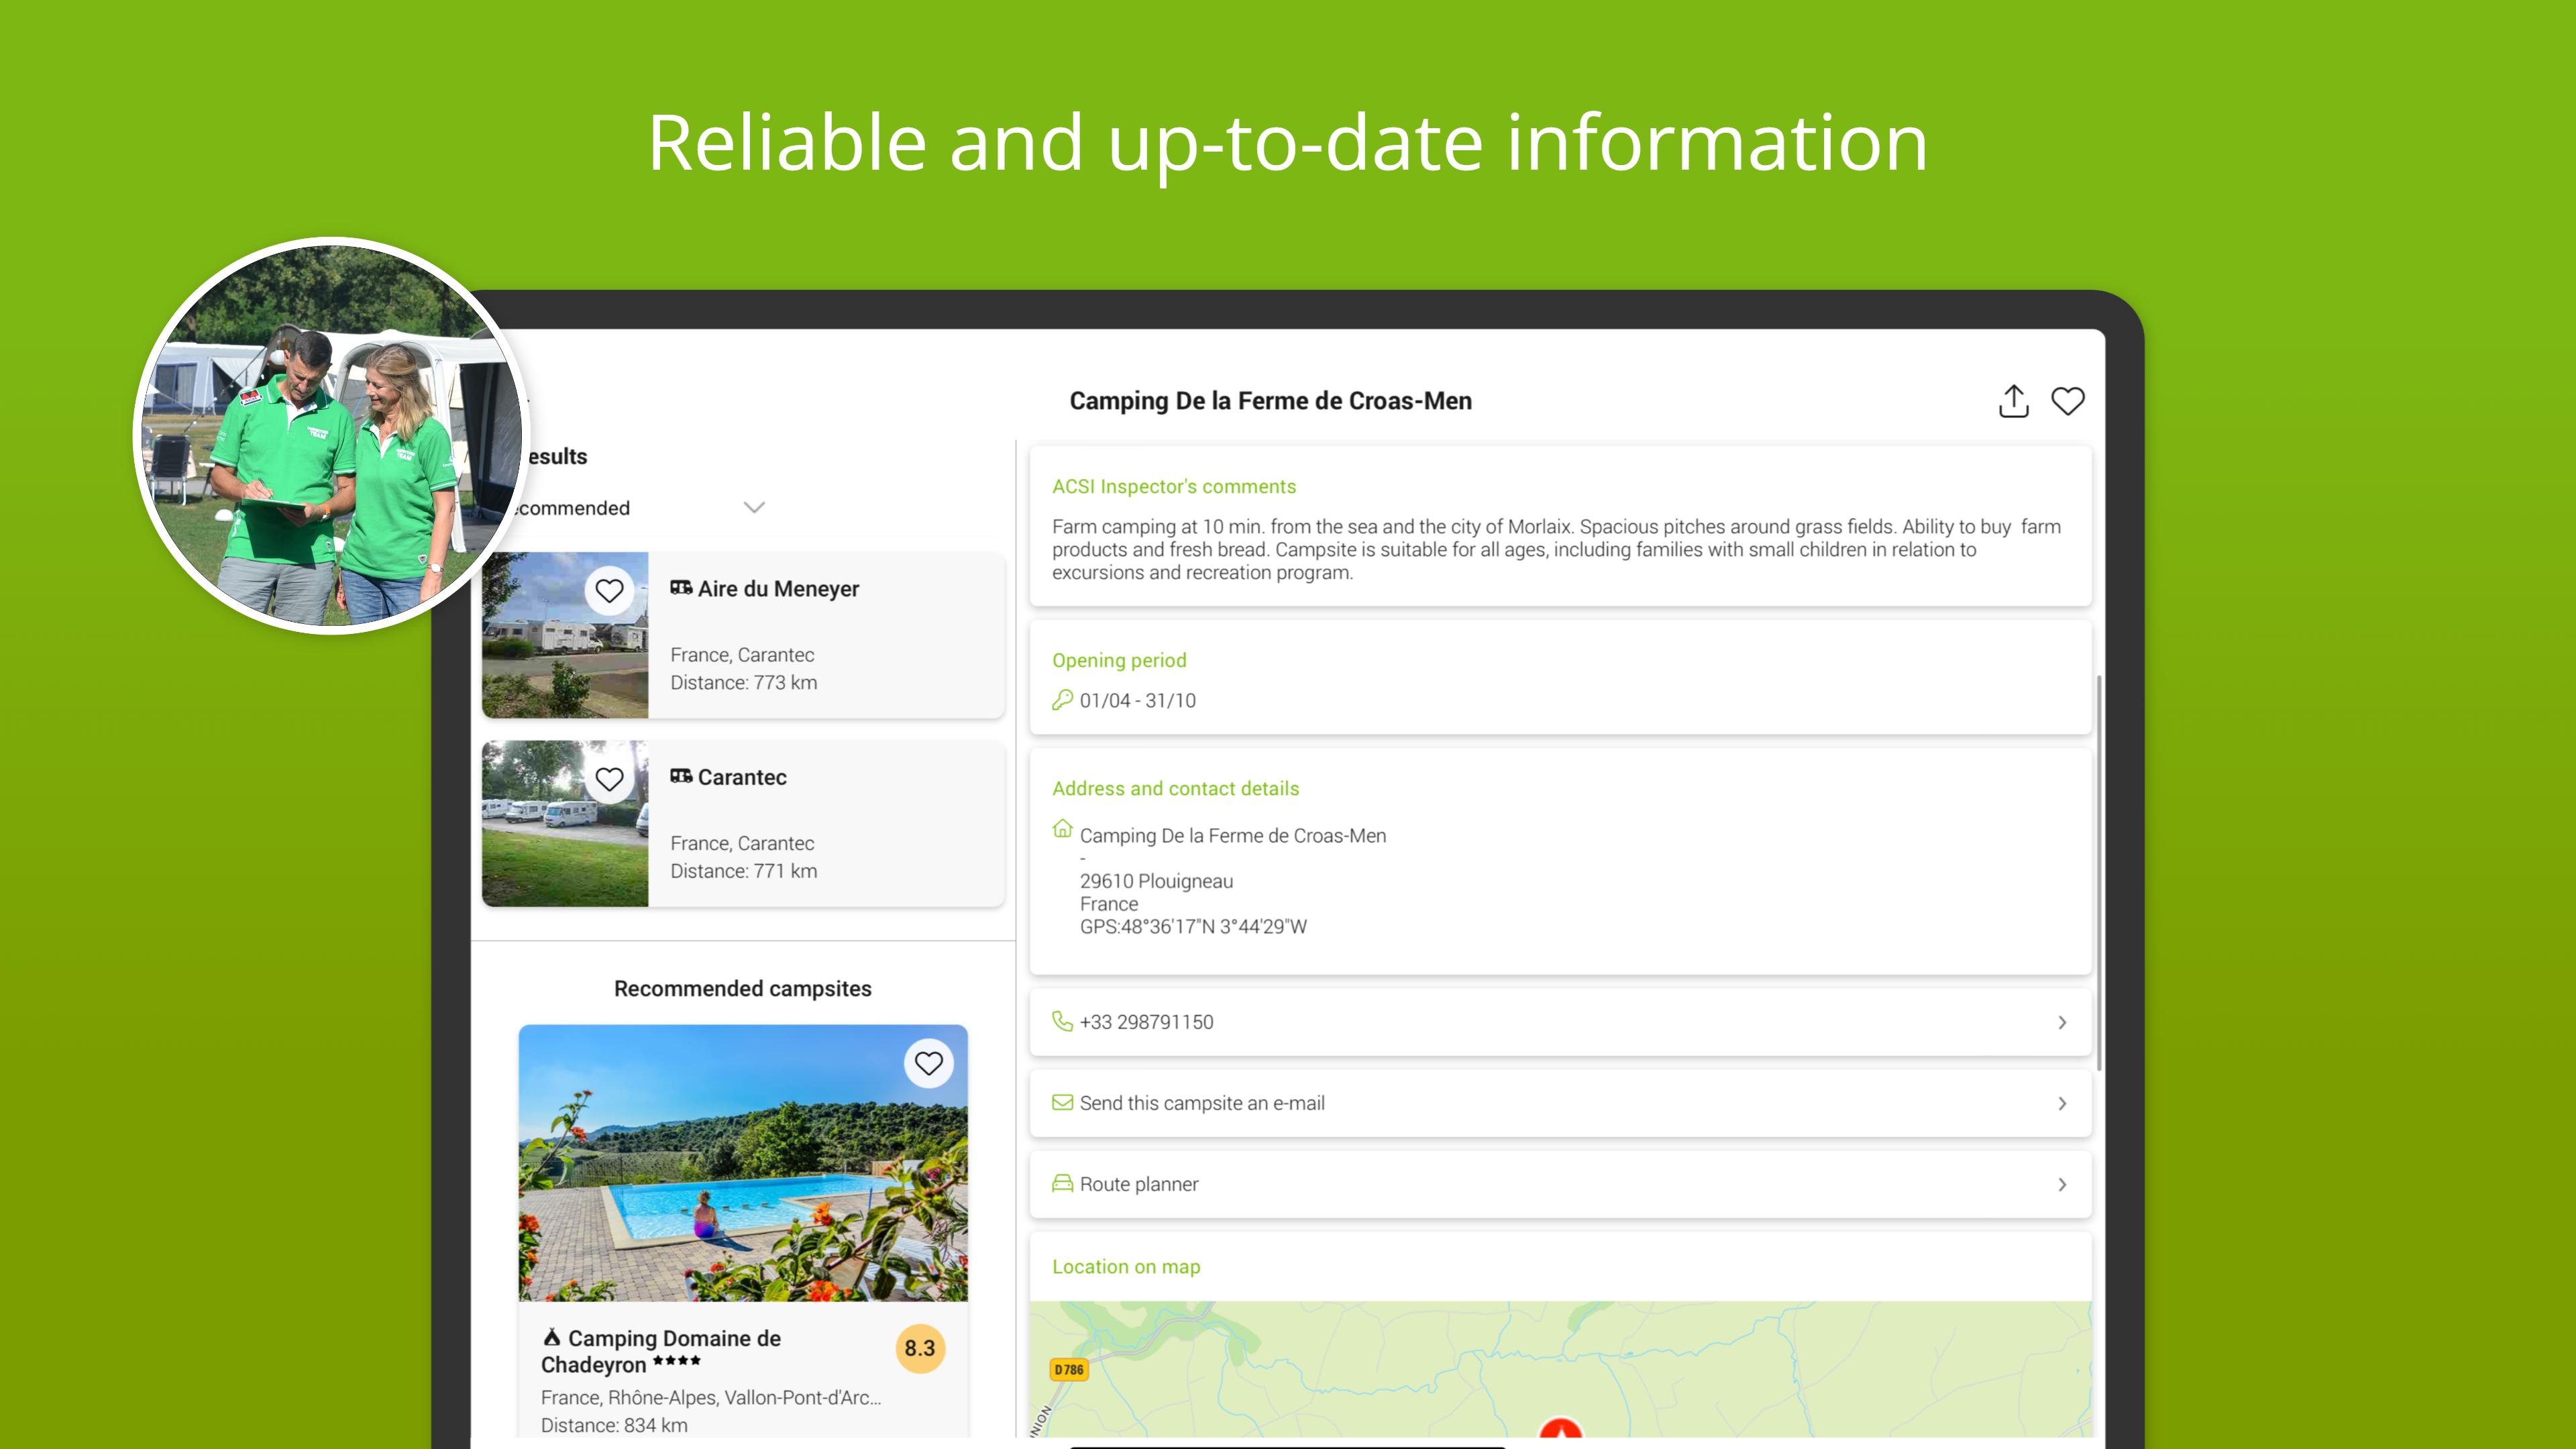Screen dimensions: 2576x1449
Task: Click the envelope e-mail icon
Action: pos(1062,1103)
